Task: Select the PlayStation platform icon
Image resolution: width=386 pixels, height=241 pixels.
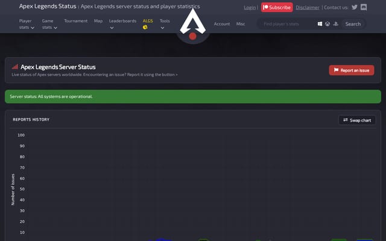Action: tap(335, 24)
